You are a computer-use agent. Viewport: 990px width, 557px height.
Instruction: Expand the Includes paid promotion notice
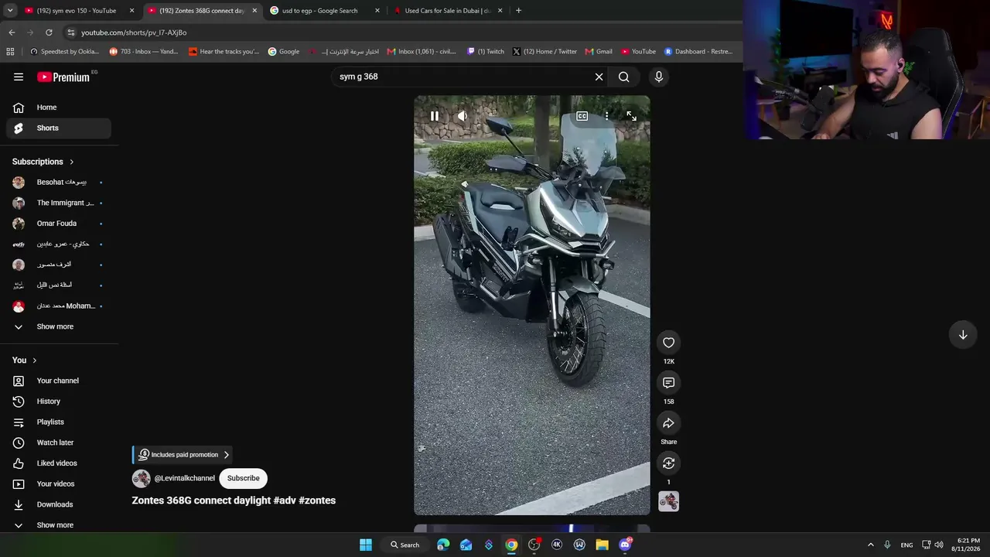(x=184, y=455)
